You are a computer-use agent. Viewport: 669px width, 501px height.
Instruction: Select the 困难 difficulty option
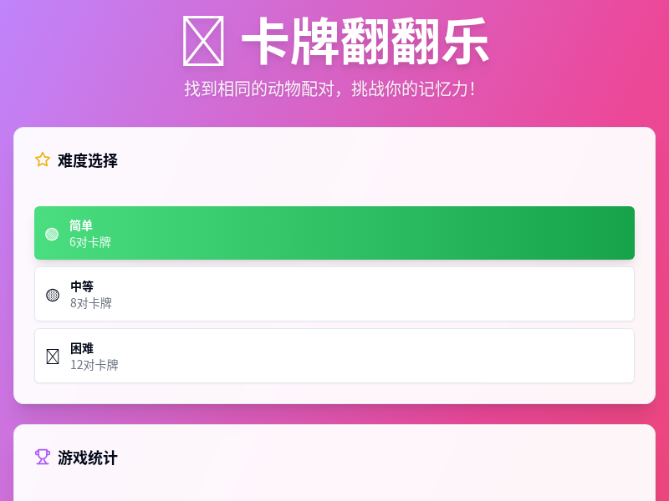pyautogui.click(x=334, y=355)
